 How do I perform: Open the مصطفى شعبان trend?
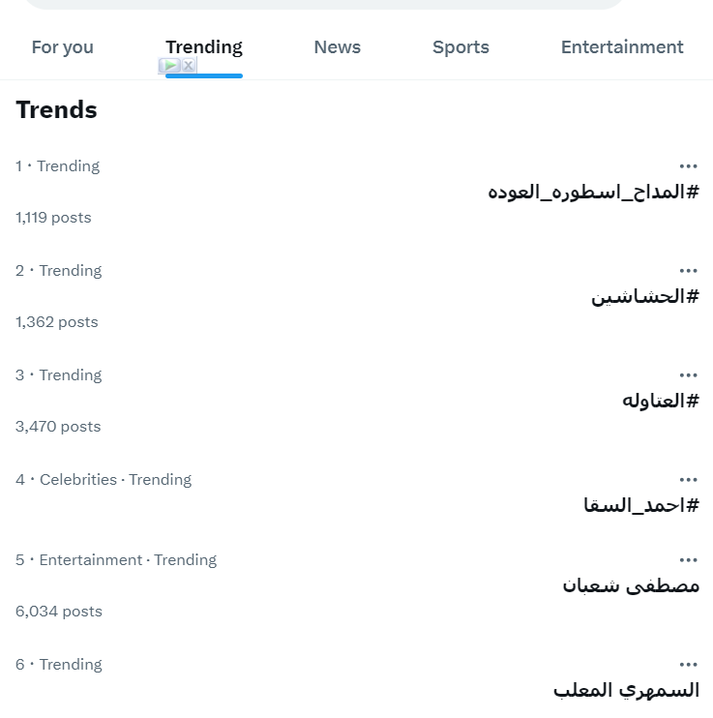(631, 585)
